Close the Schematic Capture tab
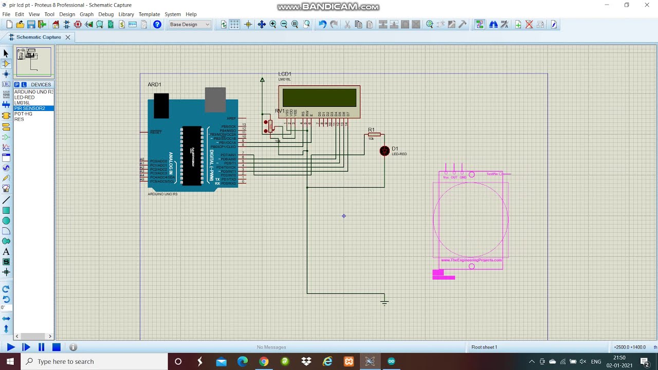The height and width of the screenshot is (370, 658). 67,37
